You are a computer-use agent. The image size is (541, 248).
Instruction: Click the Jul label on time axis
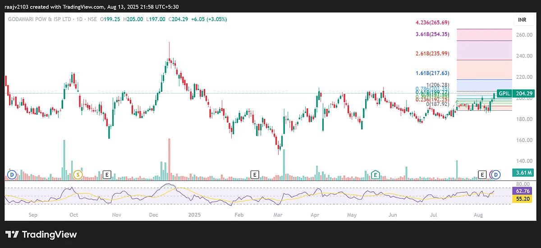[433, 215]
